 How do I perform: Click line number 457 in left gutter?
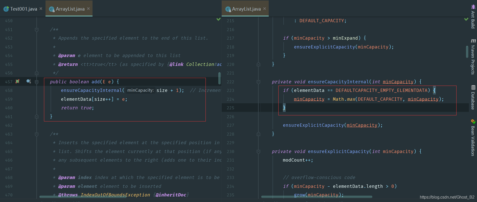(9, 82)
